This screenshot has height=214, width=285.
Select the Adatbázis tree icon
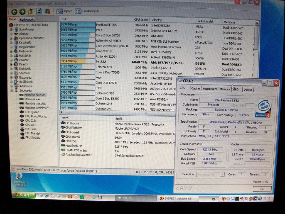16,86
